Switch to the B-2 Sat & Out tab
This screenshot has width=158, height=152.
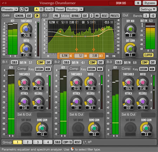coord(77,115)
